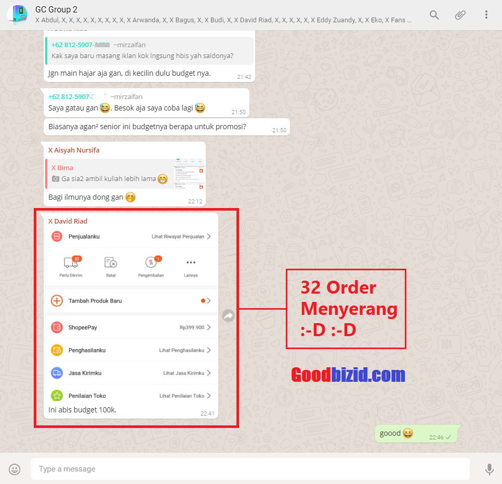Open quoted X Bima message thumbnail
Viewport: 502px width, 484px height.
click(189, 174)
